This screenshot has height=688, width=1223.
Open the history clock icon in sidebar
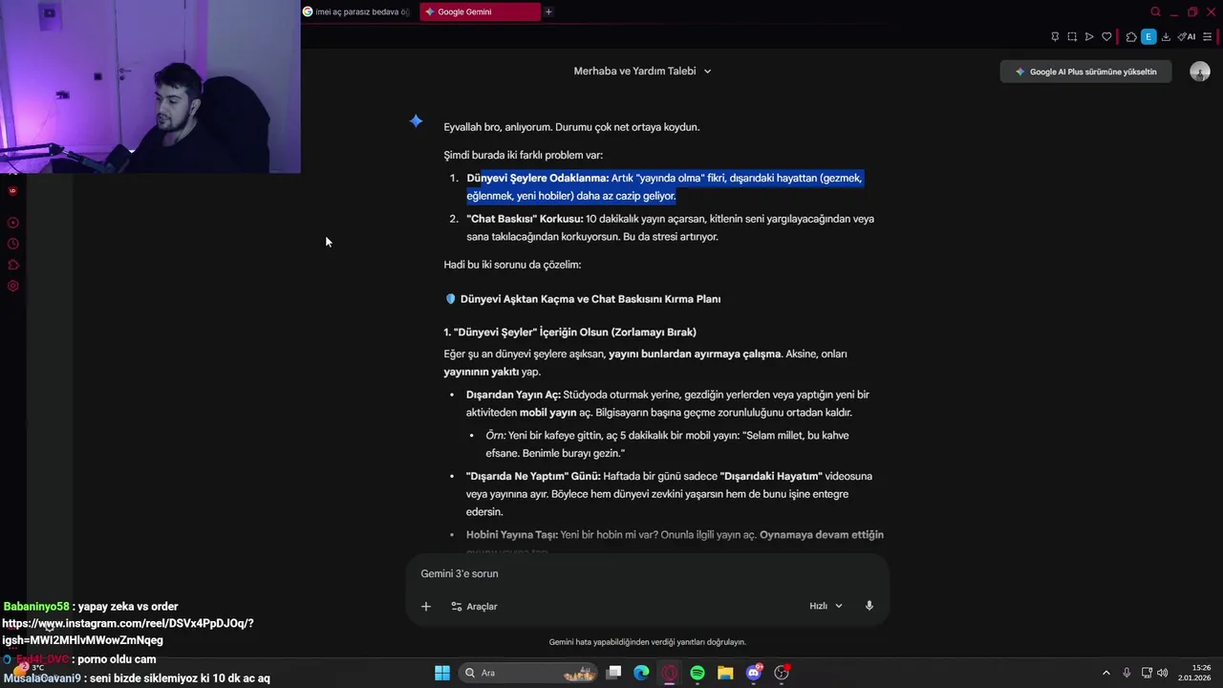pos(13,244)
